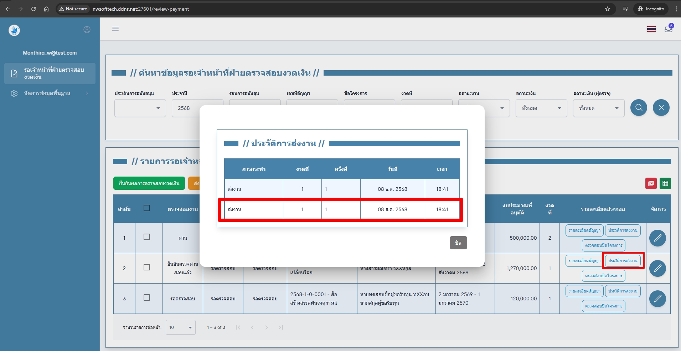Tick the checkbox in row 3
This screenshot has width=681, height=351.
[147, 298]
